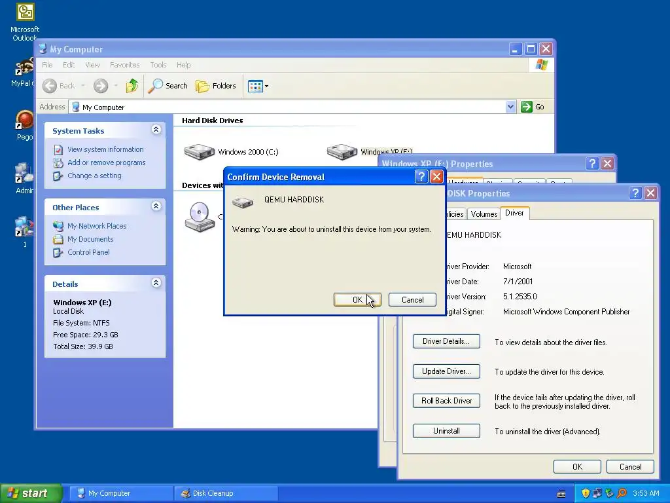
Task: Open the Tools menu
Action: click(x=158, y=65)
